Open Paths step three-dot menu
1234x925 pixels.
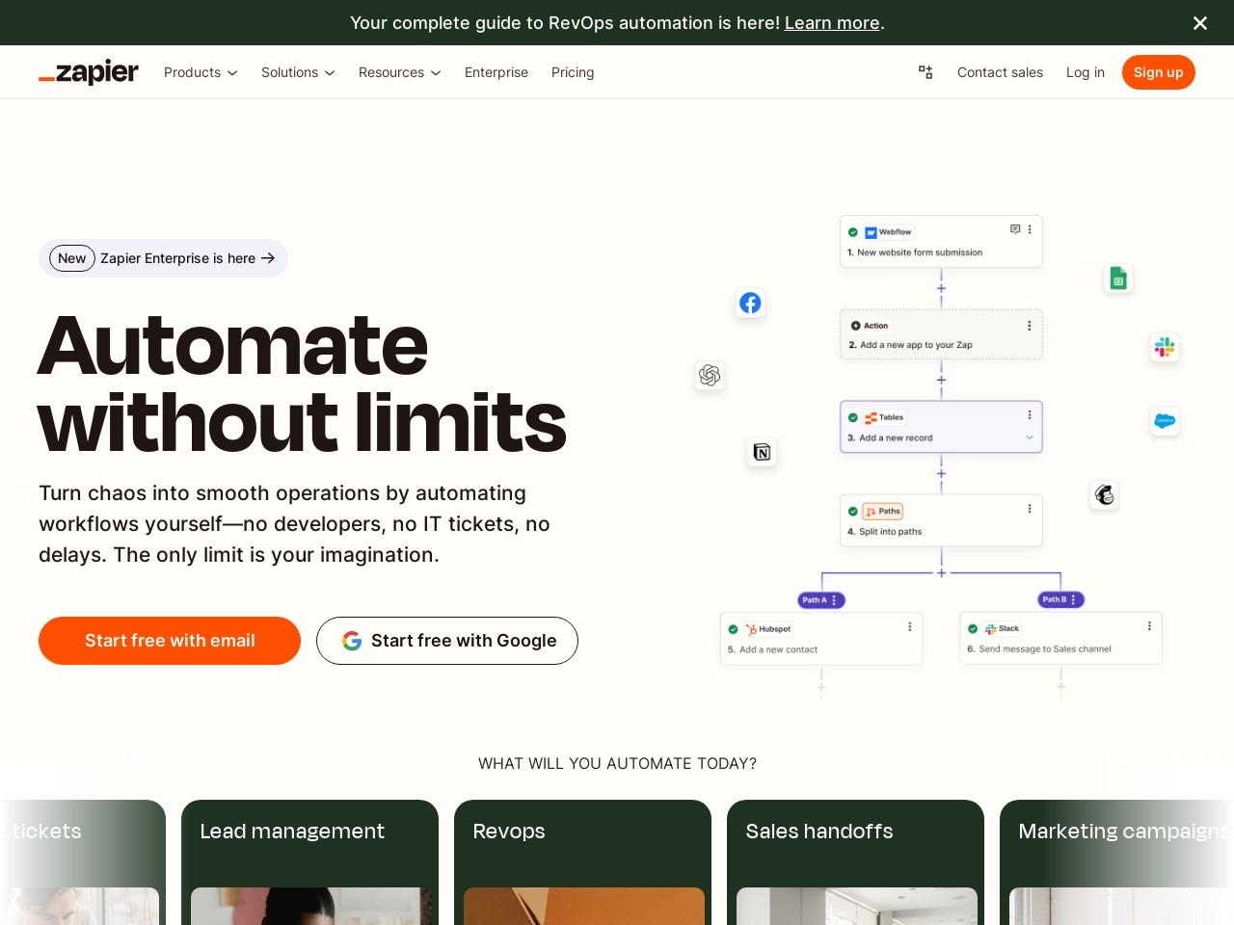click(x=1030, y=509)
